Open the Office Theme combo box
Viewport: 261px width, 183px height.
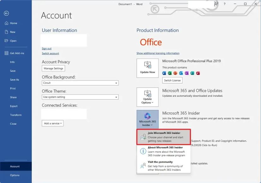point(80,97)
